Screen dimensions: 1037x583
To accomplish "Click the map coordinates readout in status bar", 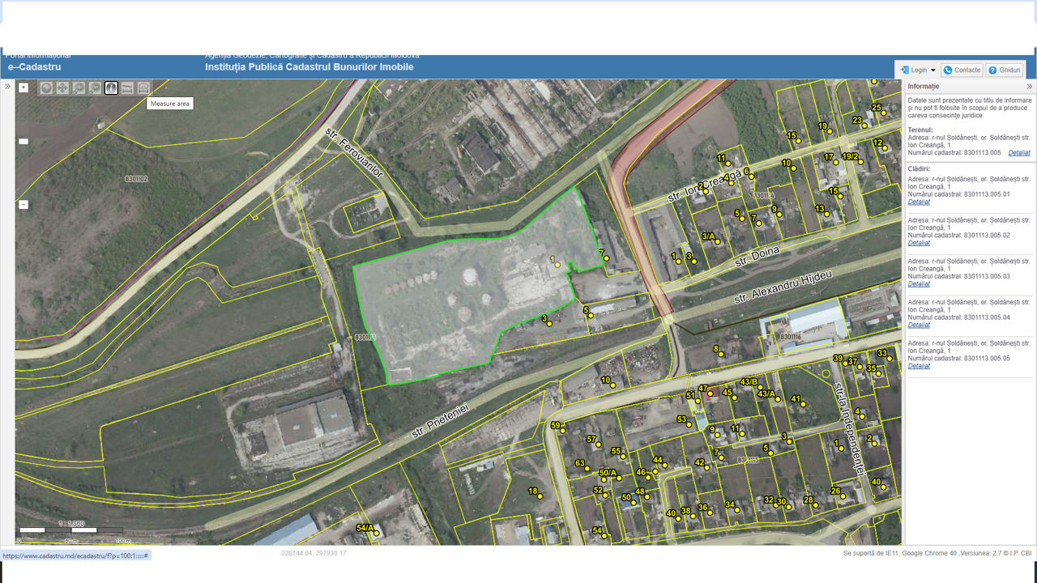I will tap(314, 554).
